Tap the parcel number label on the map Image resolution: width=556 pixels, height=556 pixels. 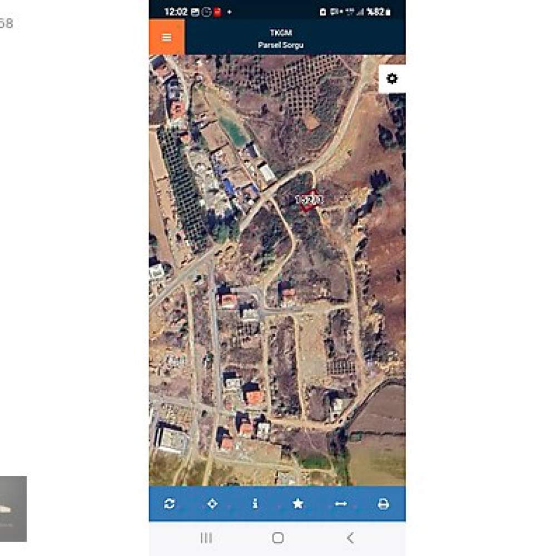(309, 200)
